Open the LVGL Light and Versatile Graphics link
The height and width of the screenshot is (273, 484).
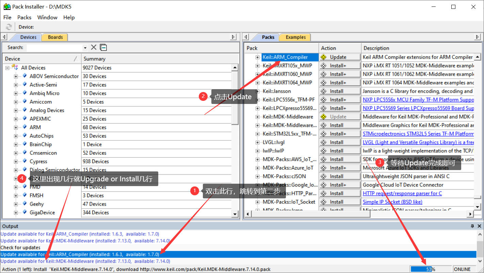[x=418, y=142]
